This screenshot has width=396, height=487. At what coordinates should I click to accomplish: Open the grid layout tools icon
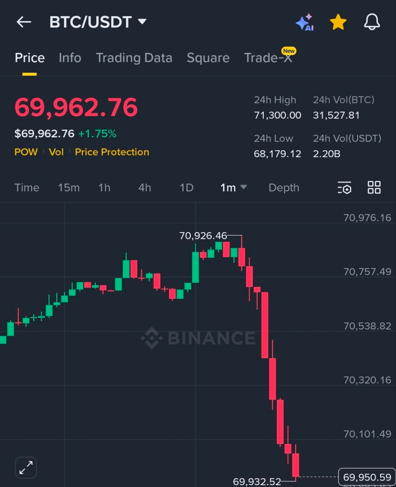pyautogui.click(x=374, y=188)
